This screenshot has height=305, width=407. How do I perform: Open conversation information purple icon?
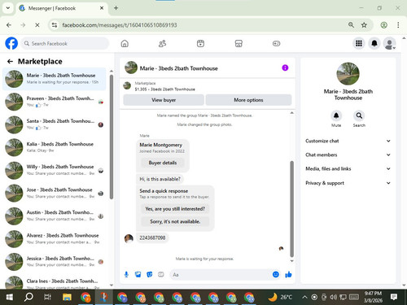coord(285,68)
